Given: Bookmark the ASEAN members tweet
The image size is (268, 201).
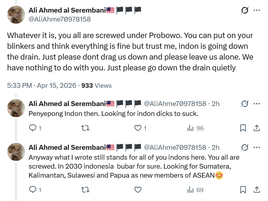Looking at the screenshot, I should click(243, 190).
